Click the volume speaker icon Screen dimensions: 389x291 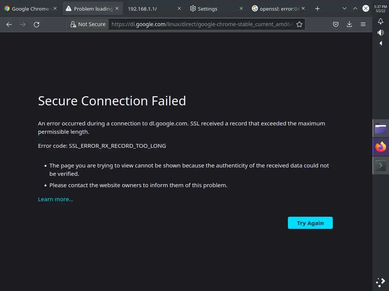tap(380, 33)
